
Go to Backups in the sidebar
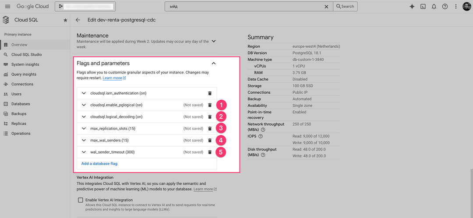[x=19, y=114]
